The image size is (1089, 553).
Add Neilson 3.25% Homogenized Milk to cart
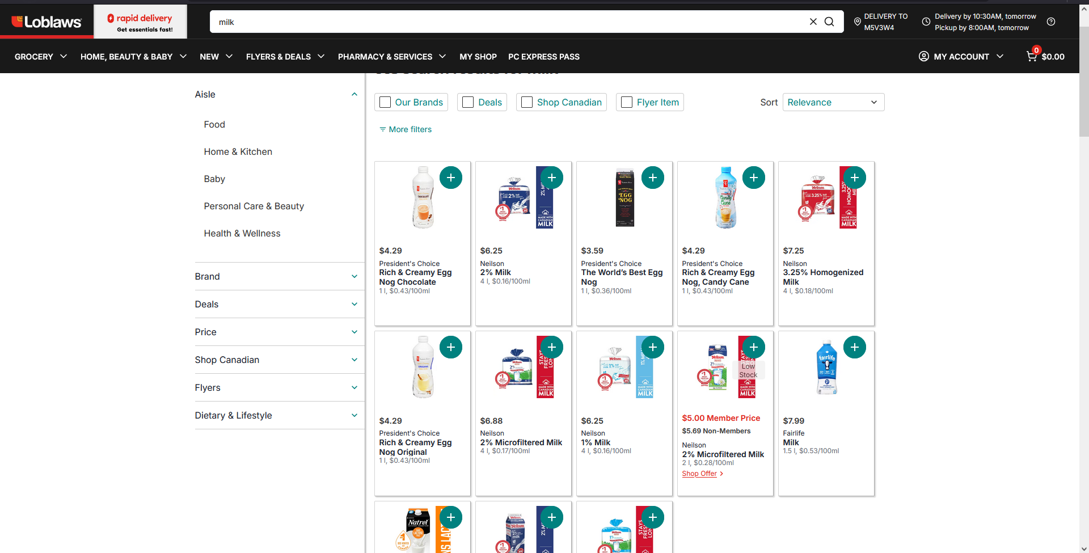pos(854,178)
